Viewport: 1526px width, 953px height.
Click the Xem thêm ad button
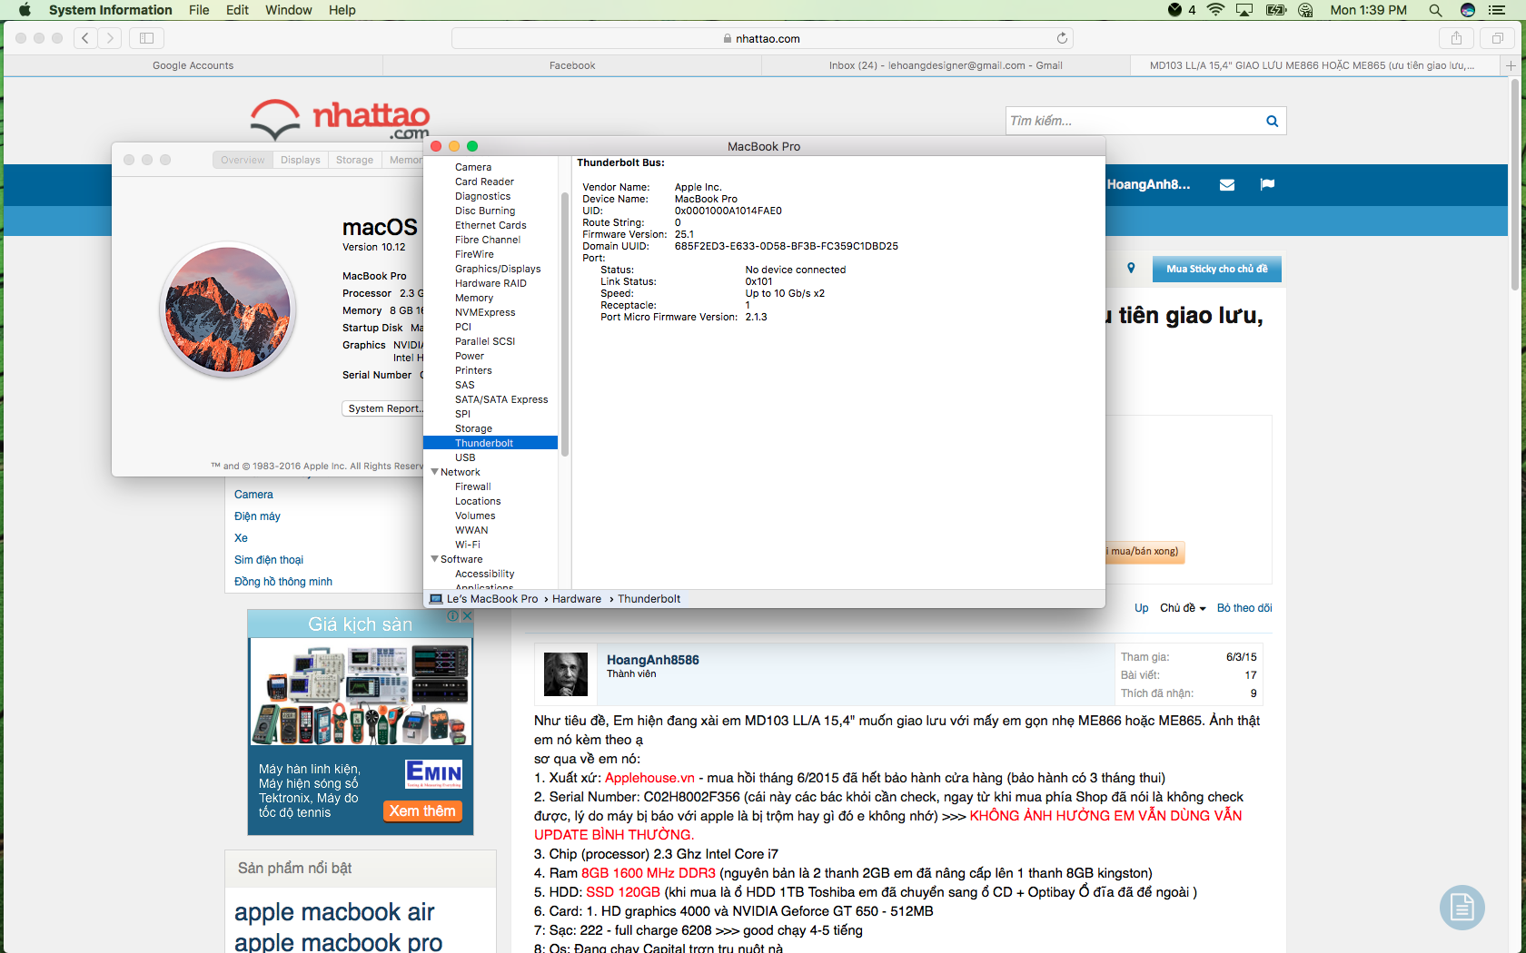422,811
